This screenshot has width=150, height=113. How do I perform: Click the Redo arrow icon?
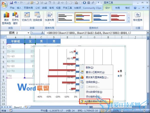21,3
